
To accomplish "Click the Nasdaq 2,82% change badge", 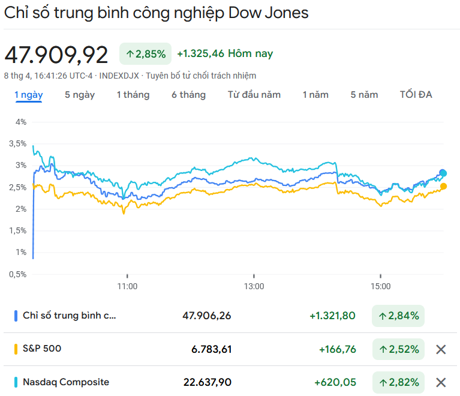I will tap(398, 382).
